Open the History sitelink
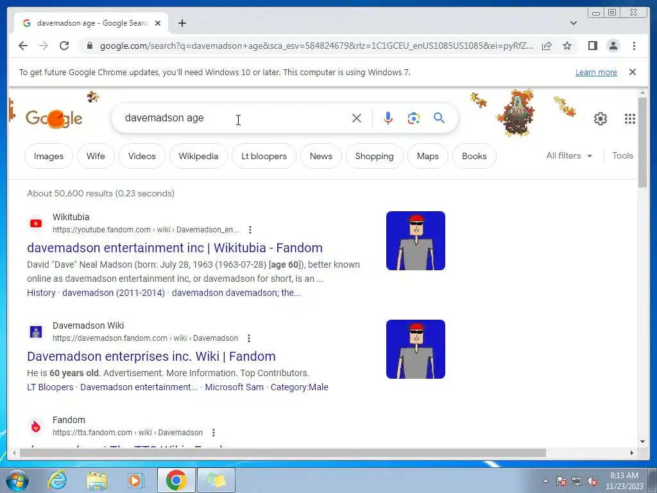The height and width of the screenshot is (493, 657). point(41,293)
